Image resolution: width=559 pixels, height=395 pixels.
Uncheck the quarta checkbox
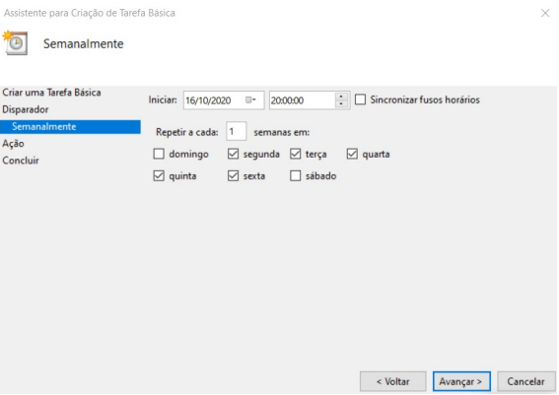pyautogui.click(x=352, y=154)
